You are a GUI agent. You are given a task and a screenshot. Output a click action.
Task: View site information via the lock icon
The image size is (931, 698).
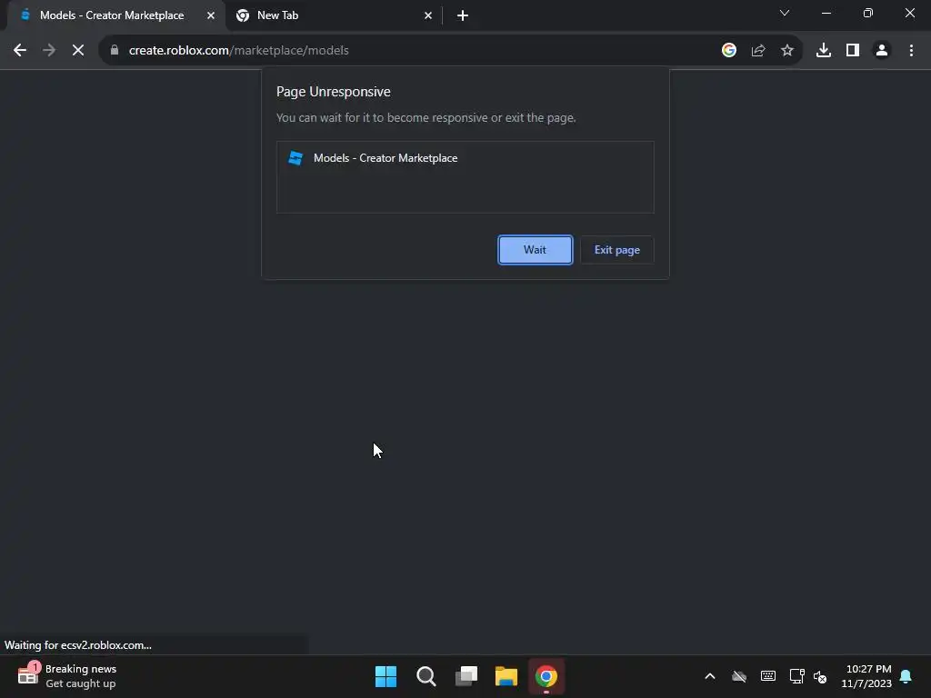[x=115, y=51]
